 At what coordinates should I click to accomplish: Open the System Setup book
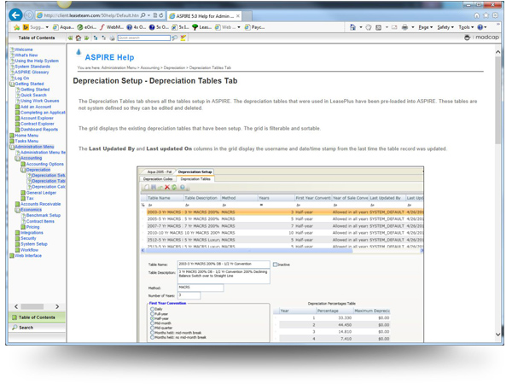coord(34,244)
